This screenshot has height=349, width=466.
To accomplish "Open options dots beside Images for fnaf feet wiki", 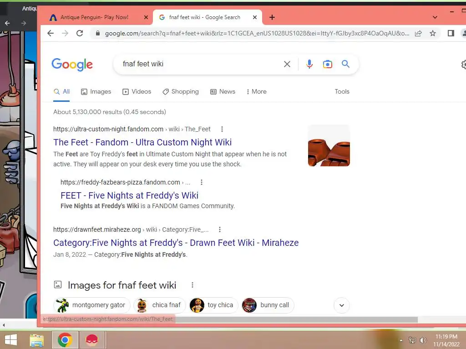I will pos(192,285).
